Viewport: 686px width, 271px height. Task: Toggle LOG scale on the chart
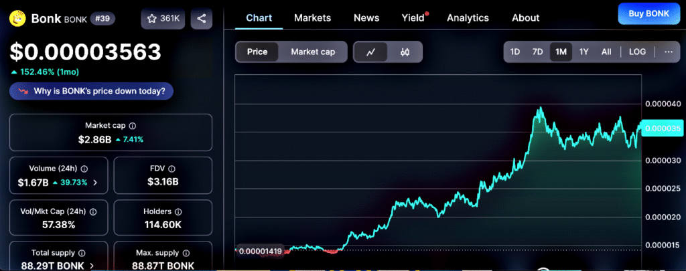637,52
